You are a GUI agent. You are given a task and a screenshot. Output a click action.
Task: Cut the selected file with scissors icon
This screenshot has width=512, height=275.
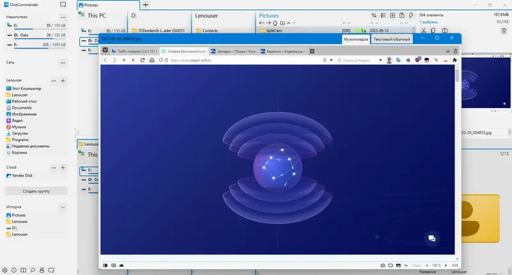coord(424,30)
